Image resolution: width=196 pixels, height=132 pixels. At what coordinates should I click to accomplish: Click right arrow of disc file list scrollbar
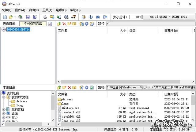pyautogui.click(x=193, y=82)
